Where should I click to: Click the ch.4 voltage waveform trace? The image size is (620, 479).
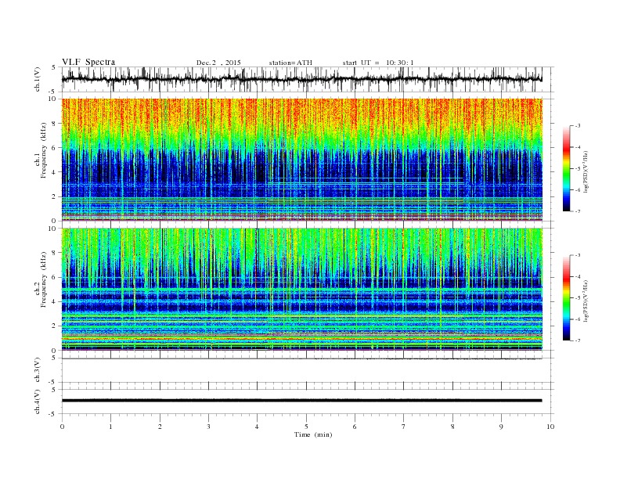(302, 401)
